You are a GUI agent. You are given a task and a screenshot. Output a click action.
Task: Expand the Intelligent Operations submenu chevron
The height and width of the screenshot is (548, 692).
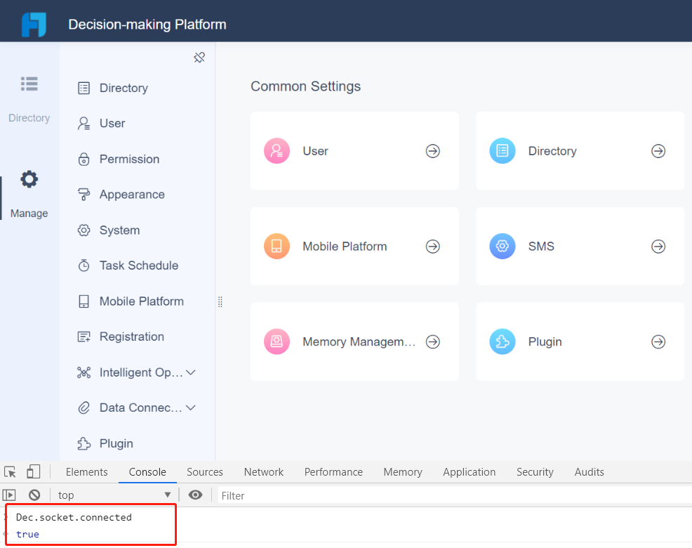pyautogui.click(x=191, y=372)
